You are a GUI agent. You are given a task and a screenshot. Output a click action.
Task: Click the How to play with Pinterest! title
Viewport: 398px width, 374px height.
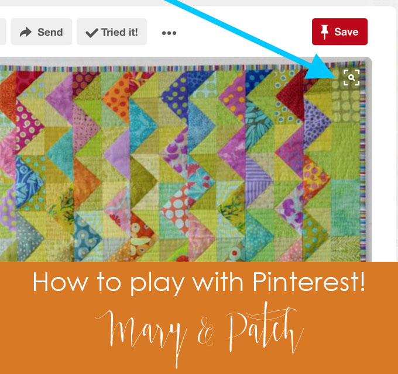pyautogui.click(x=199, y=282)
